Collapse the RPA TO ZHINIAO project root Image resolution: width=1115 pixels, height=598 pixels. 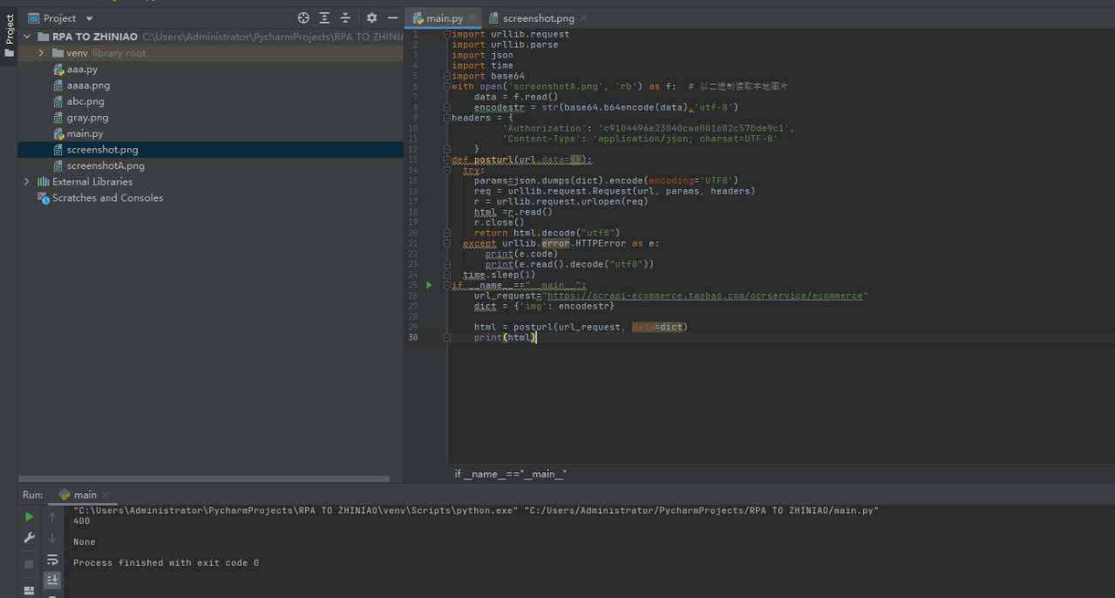point(26,37)
